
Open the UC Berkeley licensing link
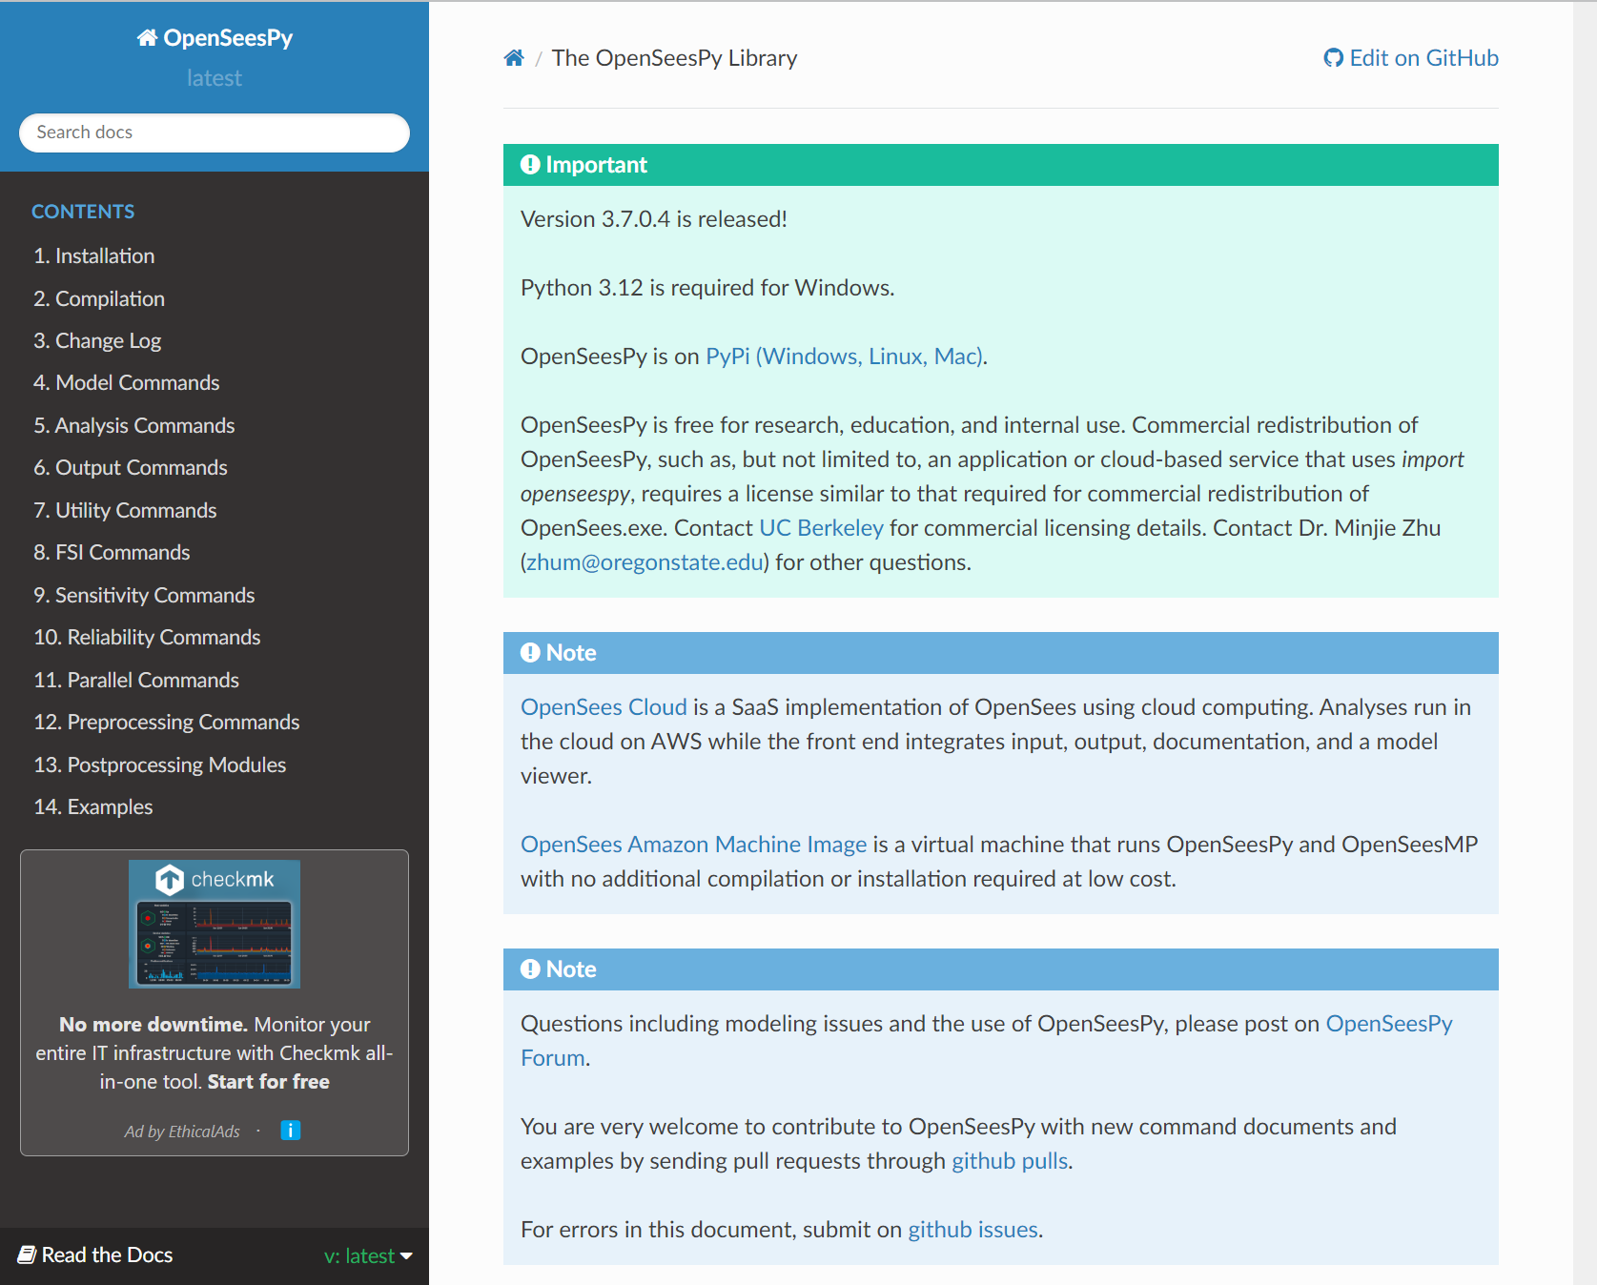tap(821, 528)
